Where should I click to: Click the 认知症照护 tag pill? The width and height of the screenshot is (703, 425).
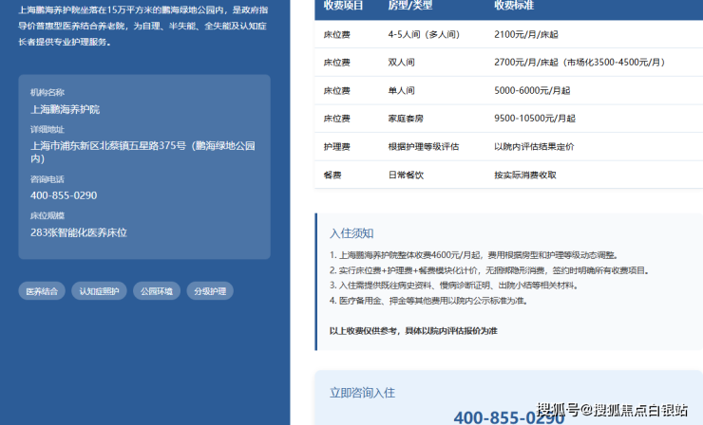click(x=99, y=291)
